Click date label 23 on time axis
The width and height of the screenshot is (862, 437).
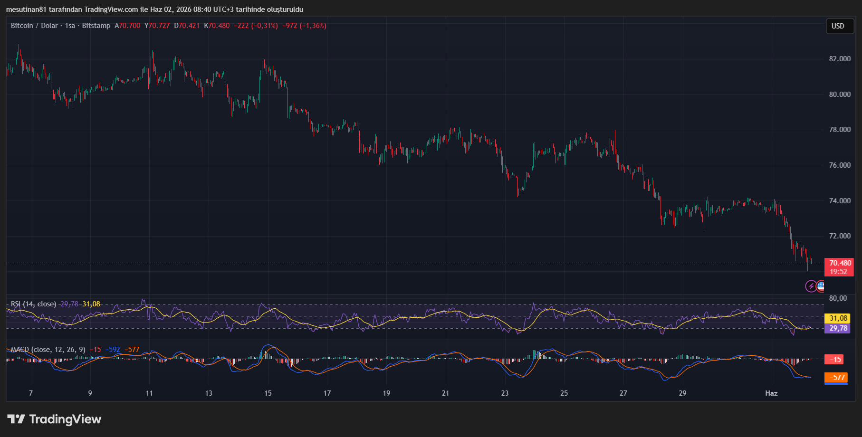point(505,393)
